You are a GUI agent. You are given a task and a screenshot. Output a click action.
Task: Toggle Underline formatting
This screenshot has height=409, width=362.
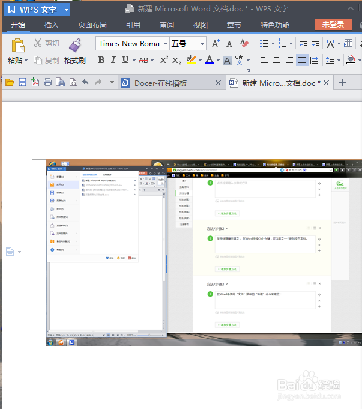[x=125, y=60]
